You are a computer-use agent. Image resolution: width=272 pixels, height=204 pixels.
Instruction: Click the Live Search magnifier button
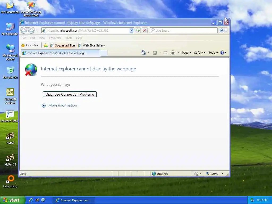point(221,30)
